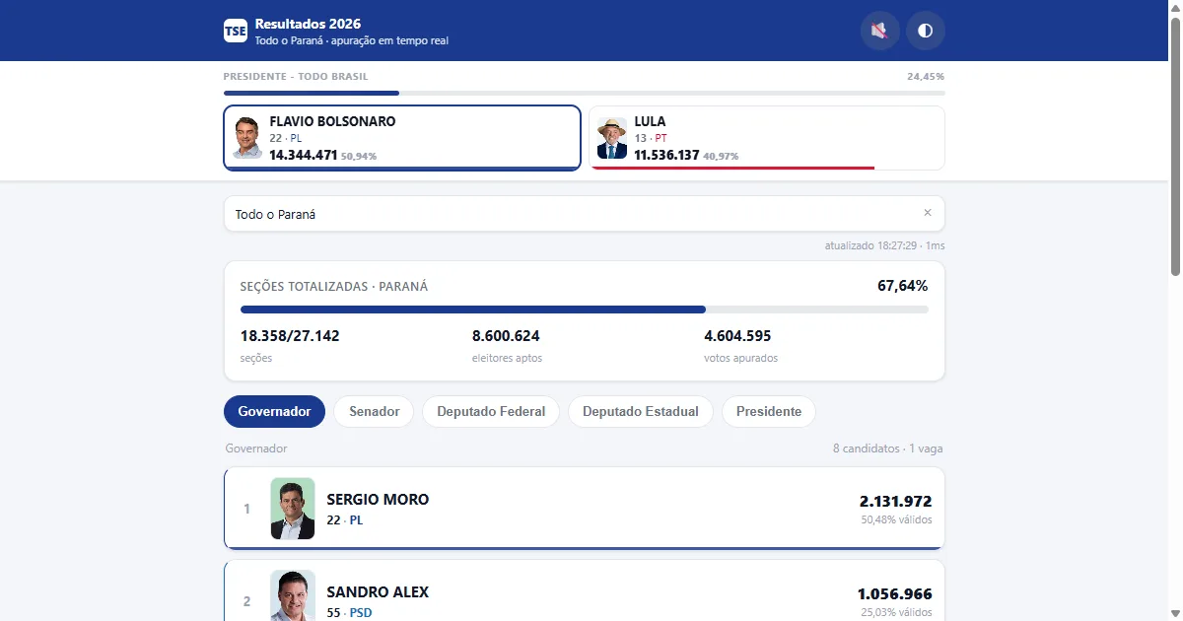Click the PRESIDENTE - TODO BRASIL heading
This screenshot has height=621, width=1183.
[296, 76]
